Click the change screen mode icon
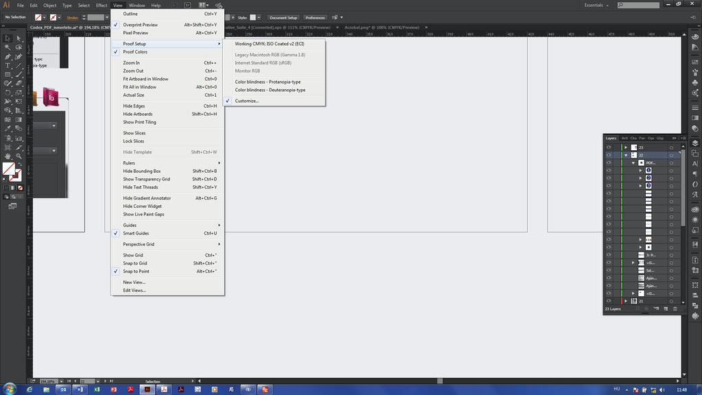 tap(12, 206)
